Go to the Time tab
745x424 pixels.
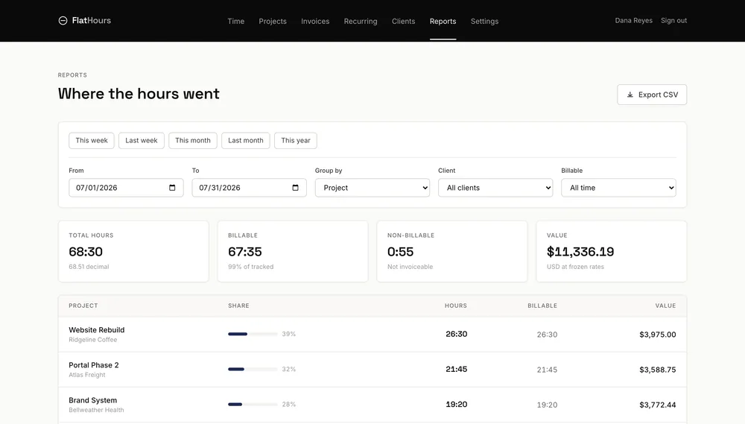coord(235,21)
